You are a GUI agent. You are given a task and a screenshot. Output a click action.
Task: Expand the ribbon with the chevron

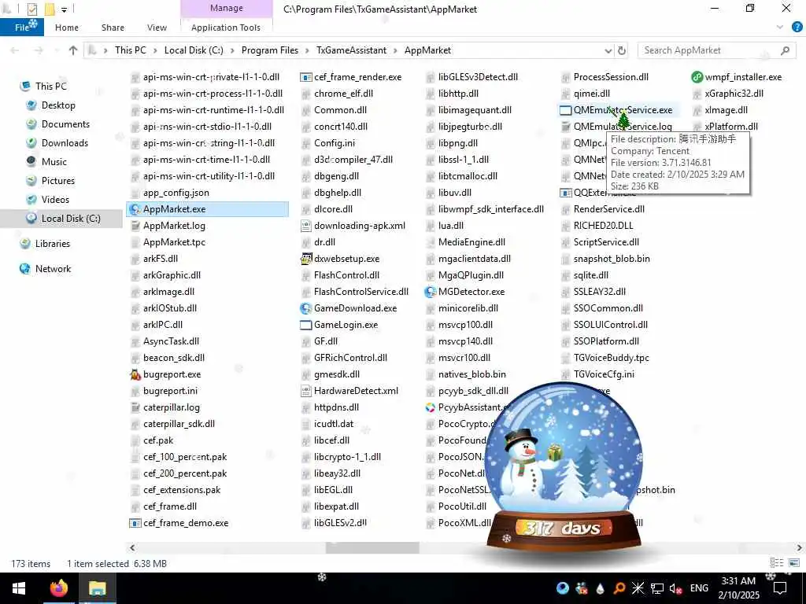pos(780,28)
